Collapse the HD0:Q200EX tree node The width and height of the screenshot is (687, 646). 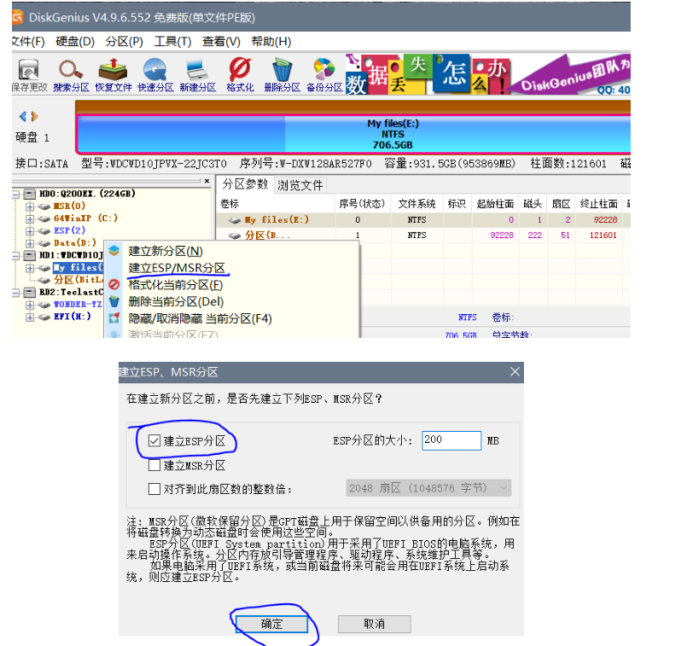tap(15, 194)
